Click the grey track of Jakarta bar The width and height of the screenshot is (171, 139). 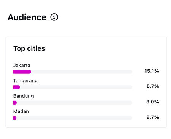[x=82, y=72]
